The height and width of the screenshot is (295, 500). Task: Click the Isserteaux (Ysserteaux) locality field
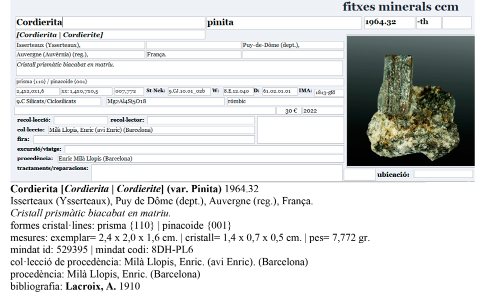80,45
